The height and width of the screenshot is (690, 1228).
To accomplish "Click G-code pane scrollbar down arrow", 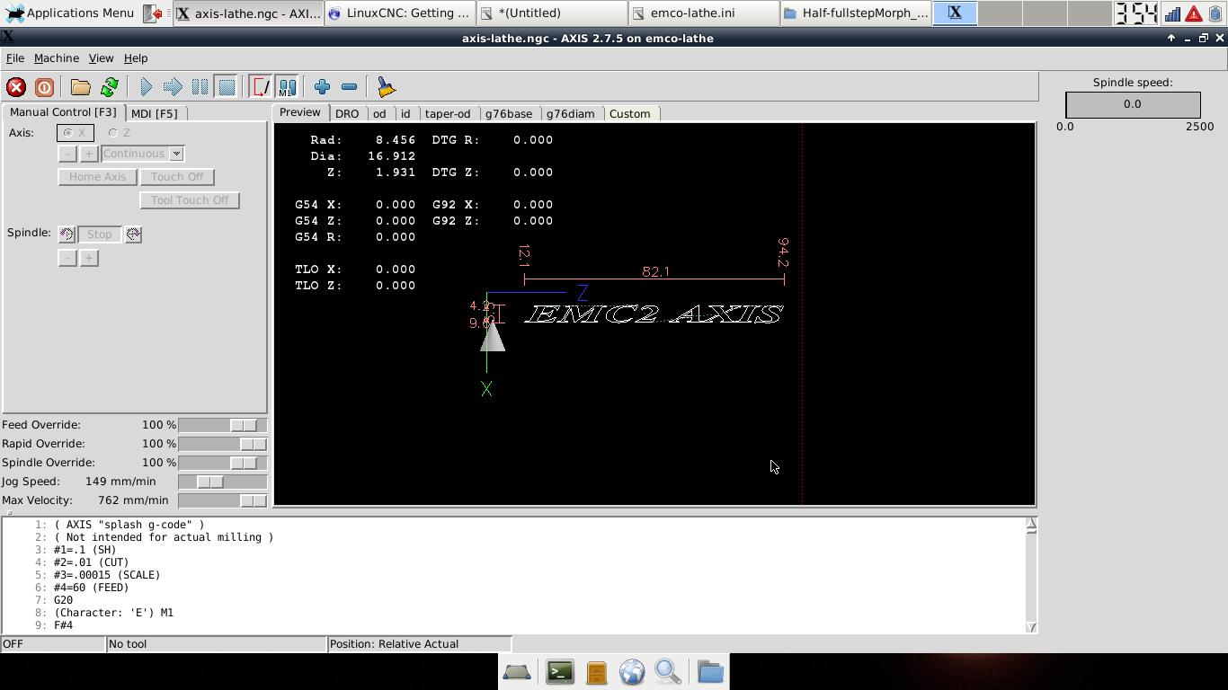I will tap(1031, 627).
